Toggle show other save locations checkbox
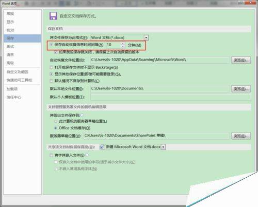The height and width of the screenshot is (207, 258). [x=51, y=74]
